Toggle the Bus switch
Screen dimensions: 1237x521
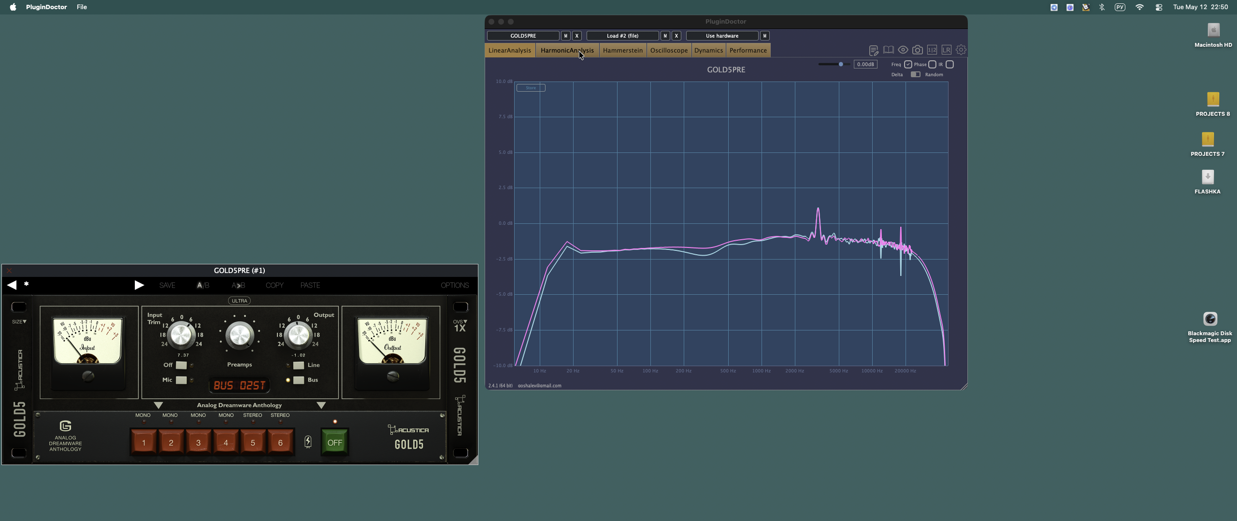point(299,380)
